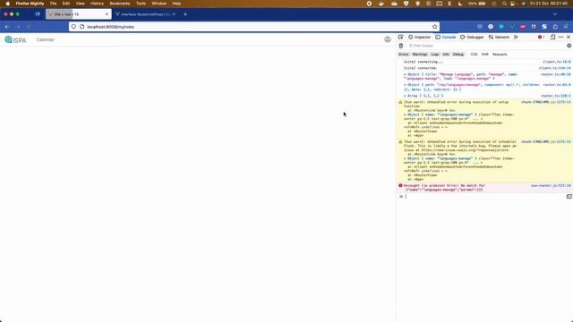Focus the Filter Output field
573x322 pixels.
(x=486, y=46)
